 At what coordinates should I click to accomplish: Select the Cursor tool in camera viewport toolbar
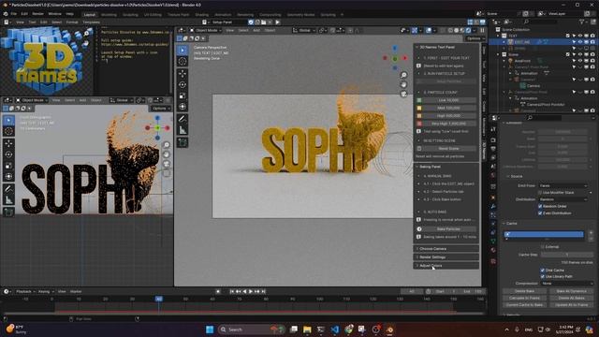click(x=183, y=62)
